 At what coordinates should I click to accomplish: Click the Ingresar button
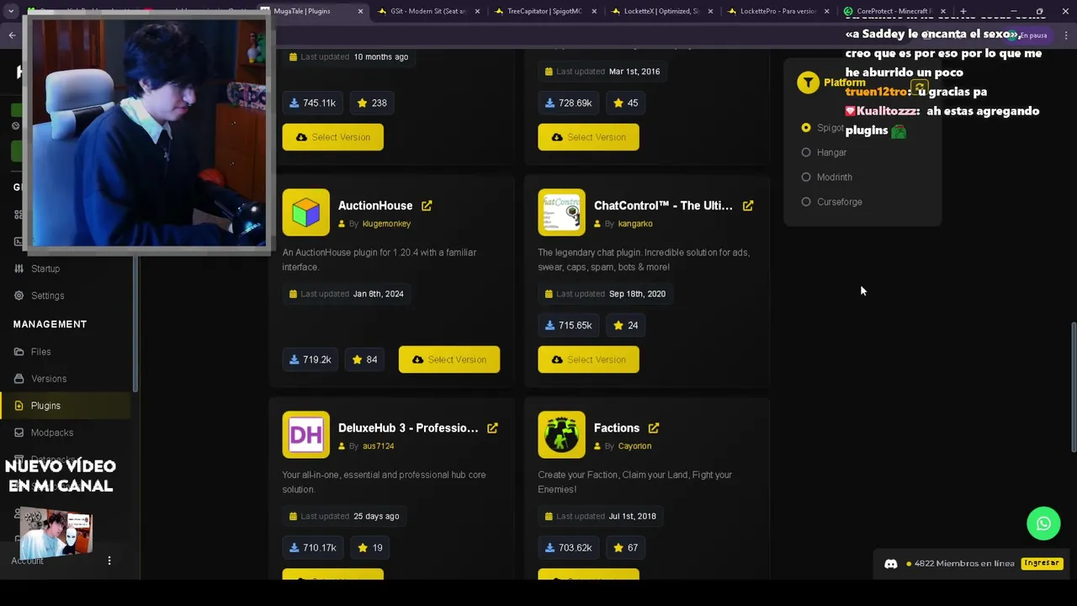1042,563
